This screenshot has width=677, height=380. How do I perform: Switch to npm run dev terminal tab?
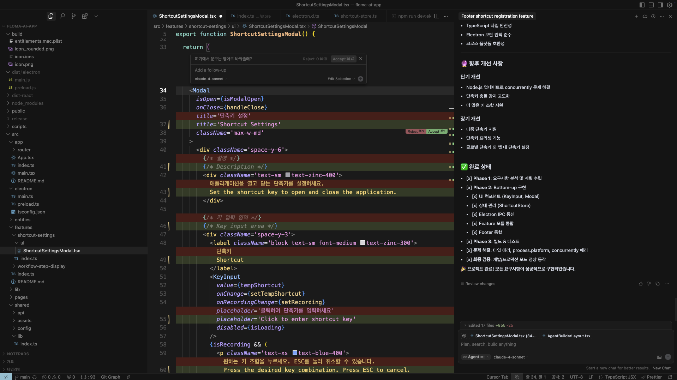coord(412,16)
